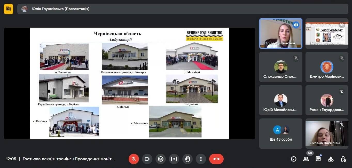This screenshot has width=352, height=168.
Task: Click the presentation thumbnail tile at top-right
Action: pos(327,33)
